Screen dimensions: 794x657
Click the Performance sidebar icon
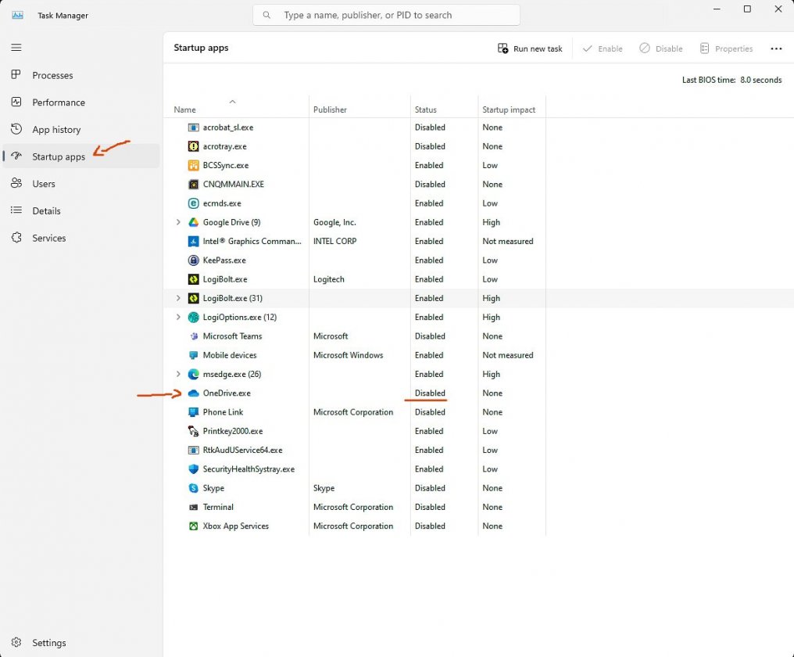(x=16, y=102)
